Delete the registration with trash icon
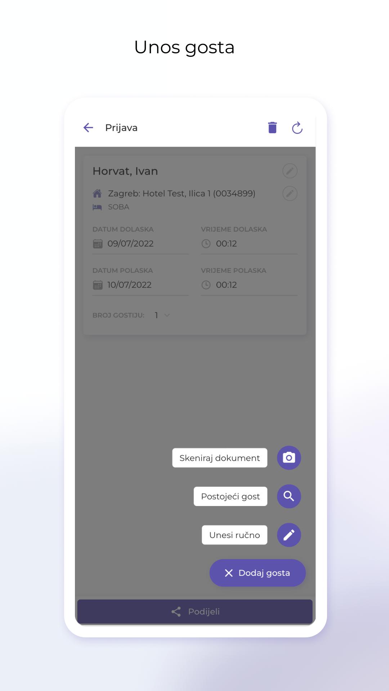This screenshot has height=691, width=389. point(273,128)
